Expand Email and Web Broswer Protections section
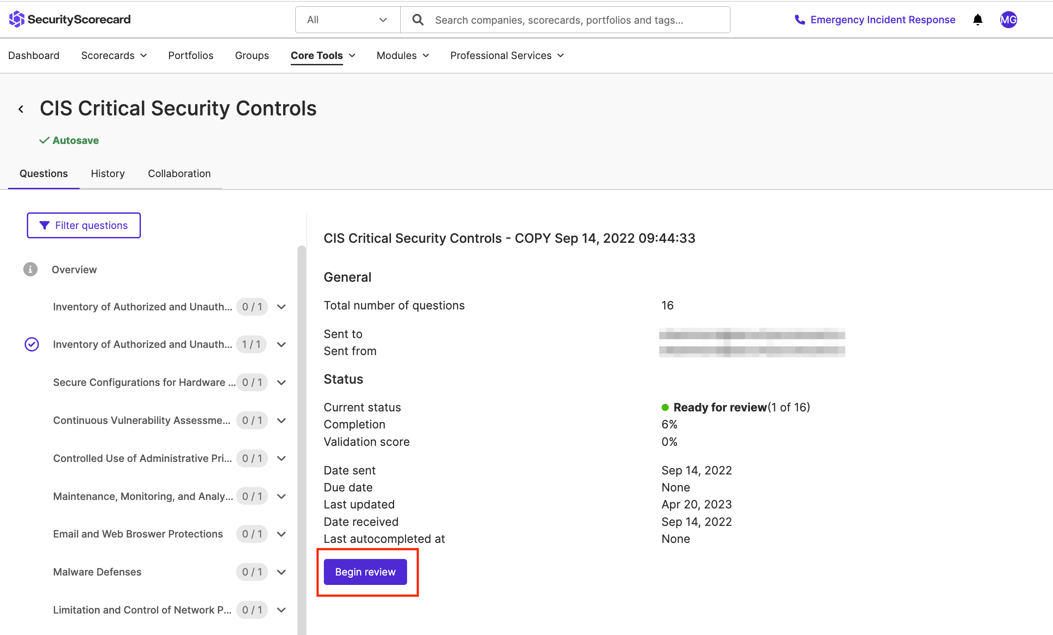The width and height of the screenshot is (1053, 635). pos(281,534)
